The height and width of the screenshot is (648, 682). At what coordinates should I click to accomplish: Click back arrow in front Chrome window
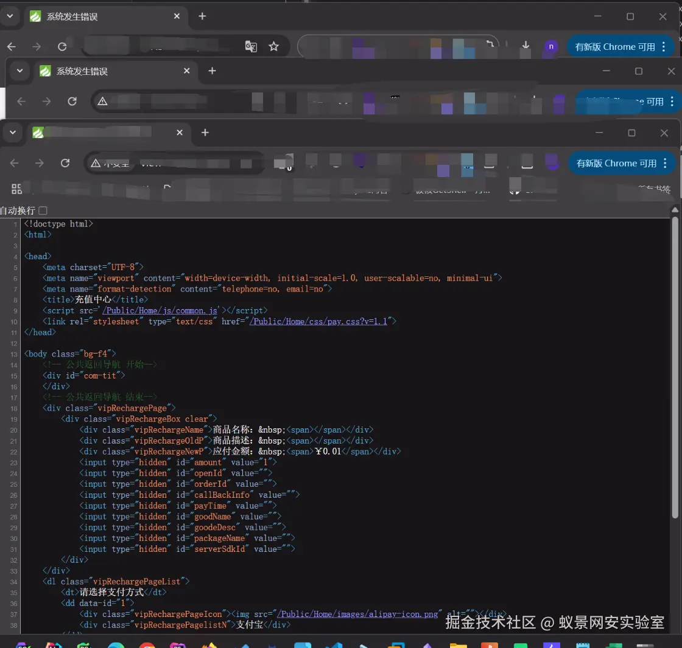15,163
